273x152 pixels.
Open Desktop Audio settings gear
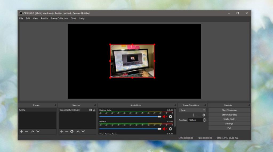170,117
